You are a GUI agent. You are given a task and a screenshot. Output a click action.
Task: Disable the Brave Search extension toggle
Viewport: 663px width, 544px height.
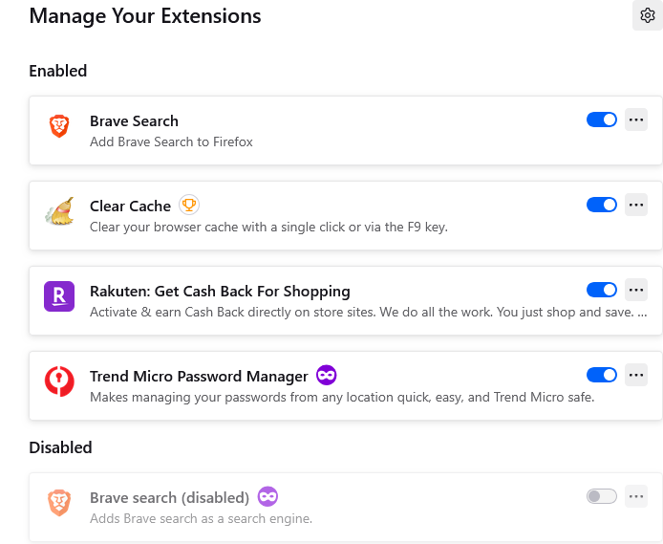(x=602, y=120)
